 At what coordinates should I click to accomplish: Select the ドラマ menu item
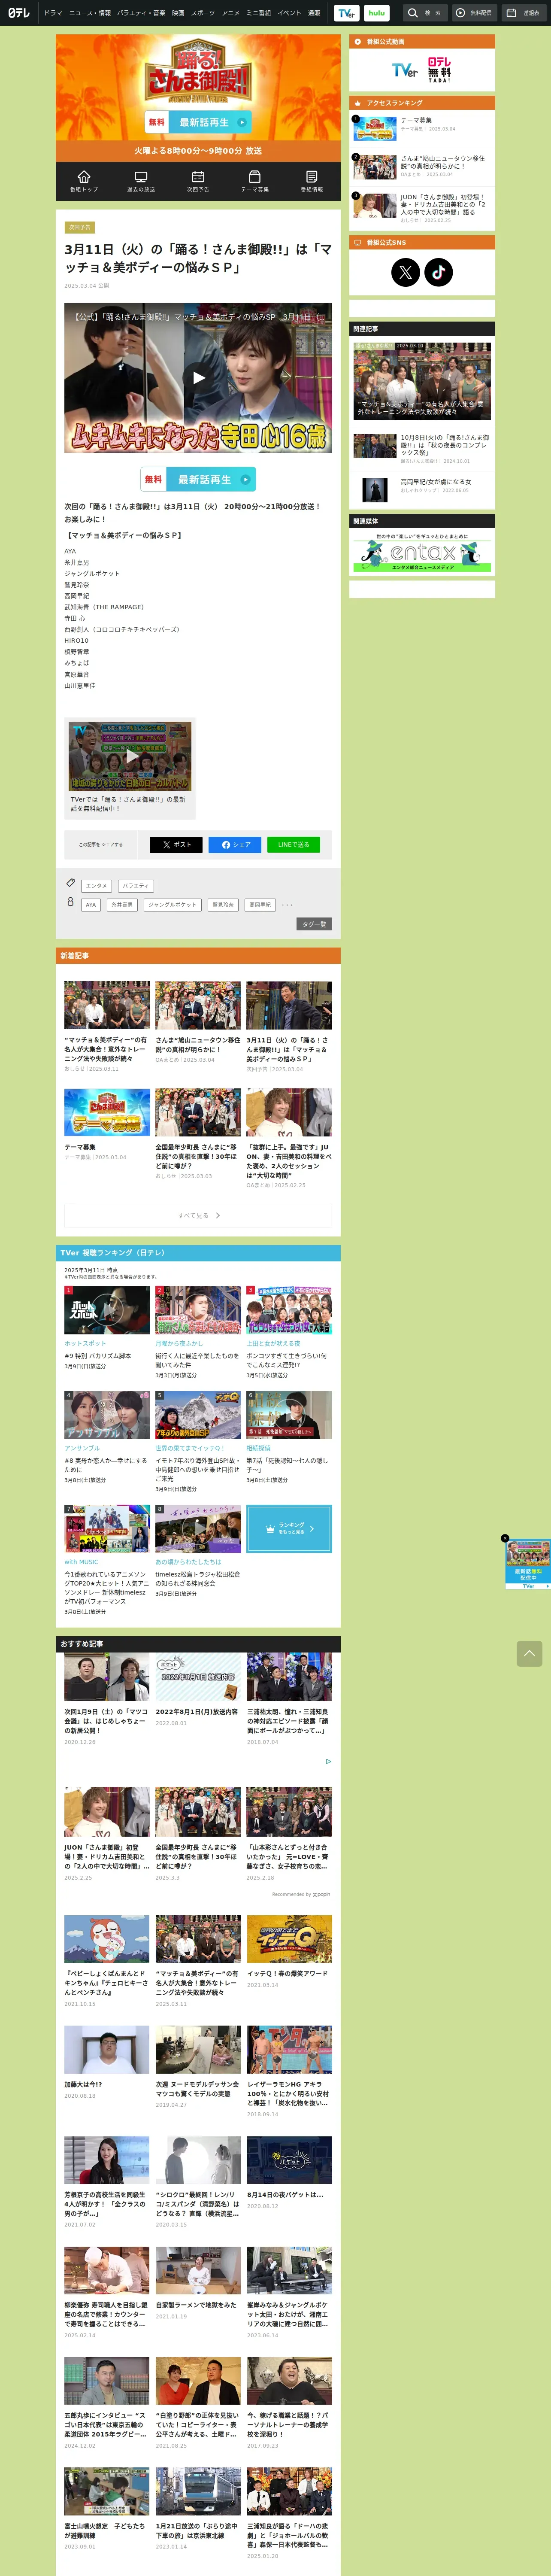[x=53, y=13]
